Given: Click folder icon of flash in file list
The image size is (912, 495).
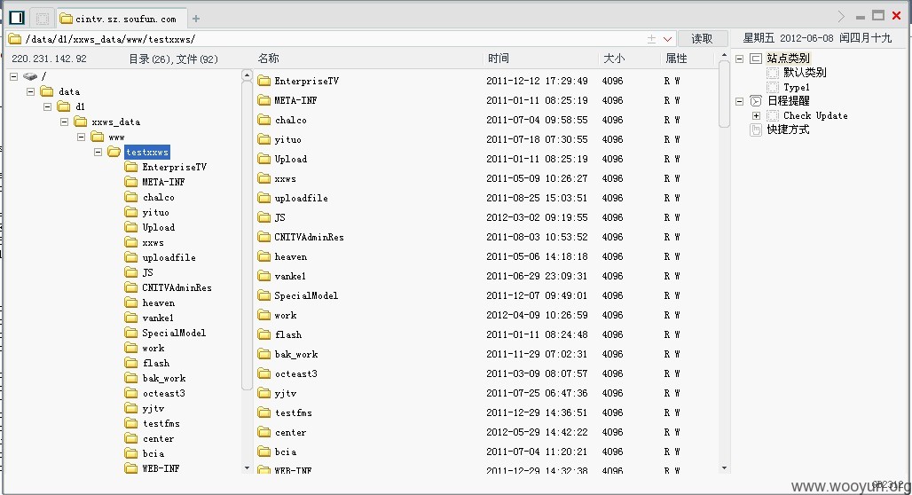Looking at the screenshot, I should click(x=264, y=334).
